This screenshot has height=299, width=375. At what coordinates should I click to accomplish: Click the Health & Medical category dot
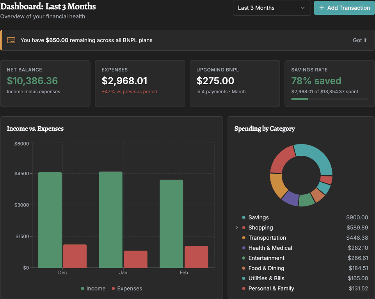[x=244, y=248]
